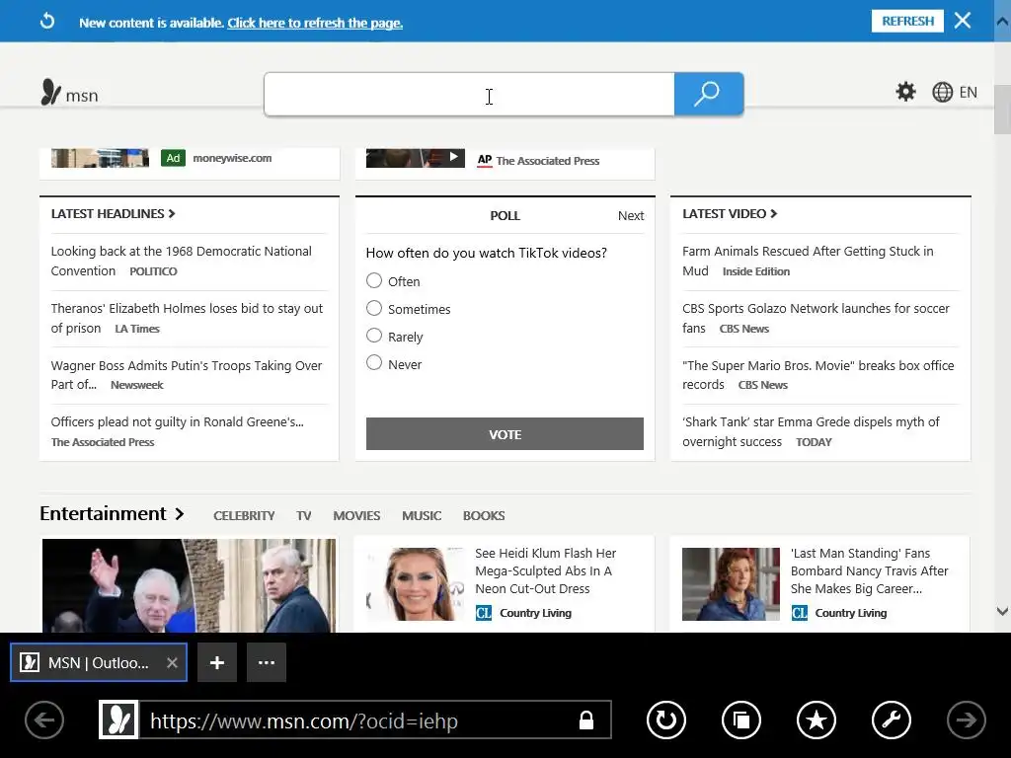Open the Elizabeth Holmes prison headline
This screenshot has height=758, width=1011.
click(187, 319)
